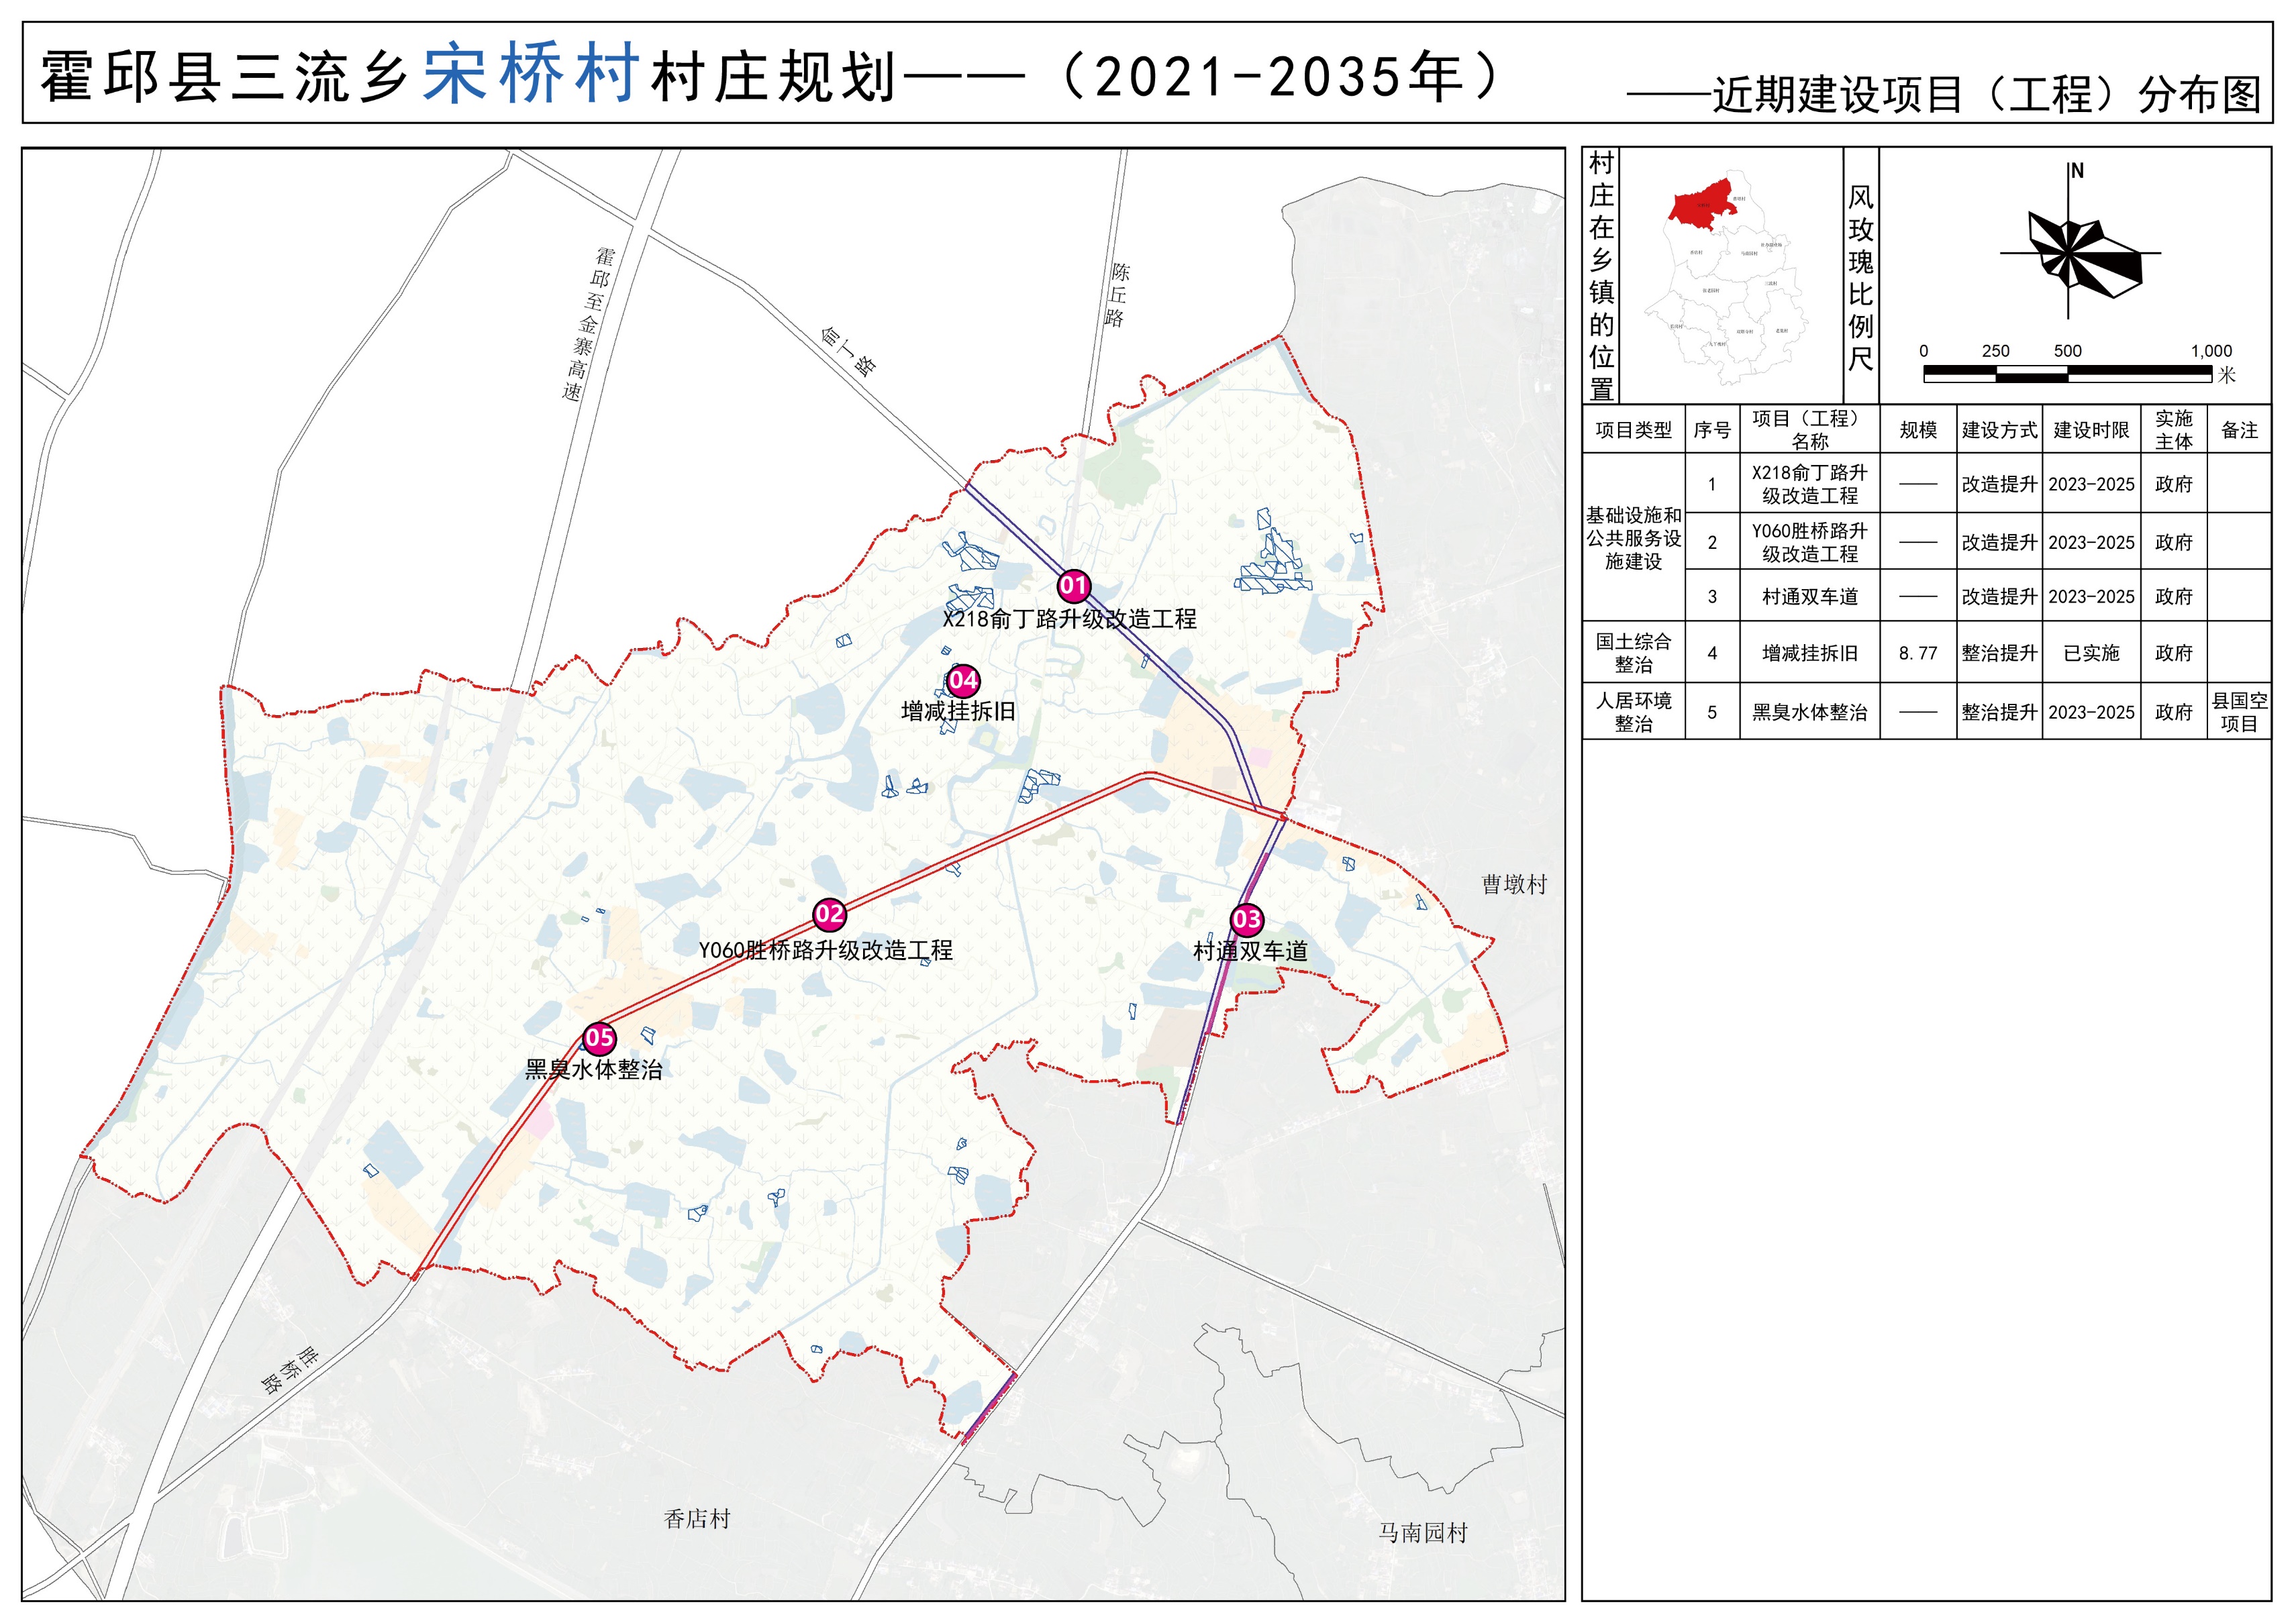This screenshot has width=2296, height=1623.
Task: Click the pink 04 project marker
Action: point(963,680)
